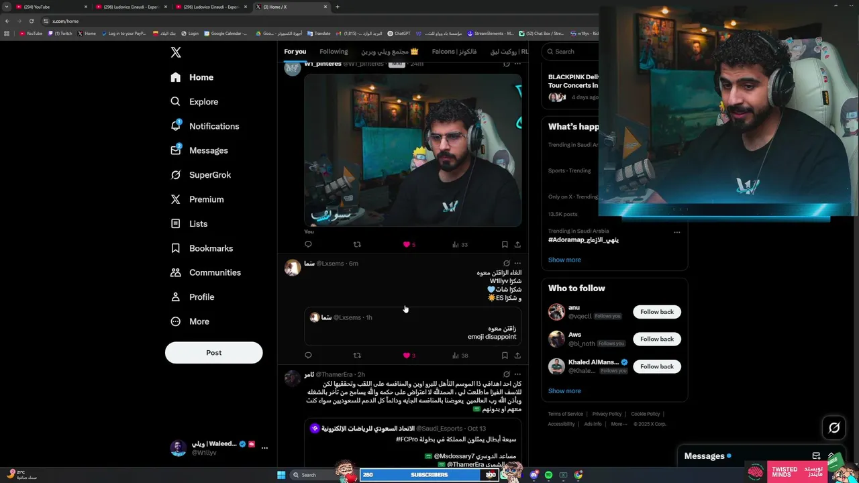
Task: Open options for the #Adoramap trending topic
Action: 676,232
